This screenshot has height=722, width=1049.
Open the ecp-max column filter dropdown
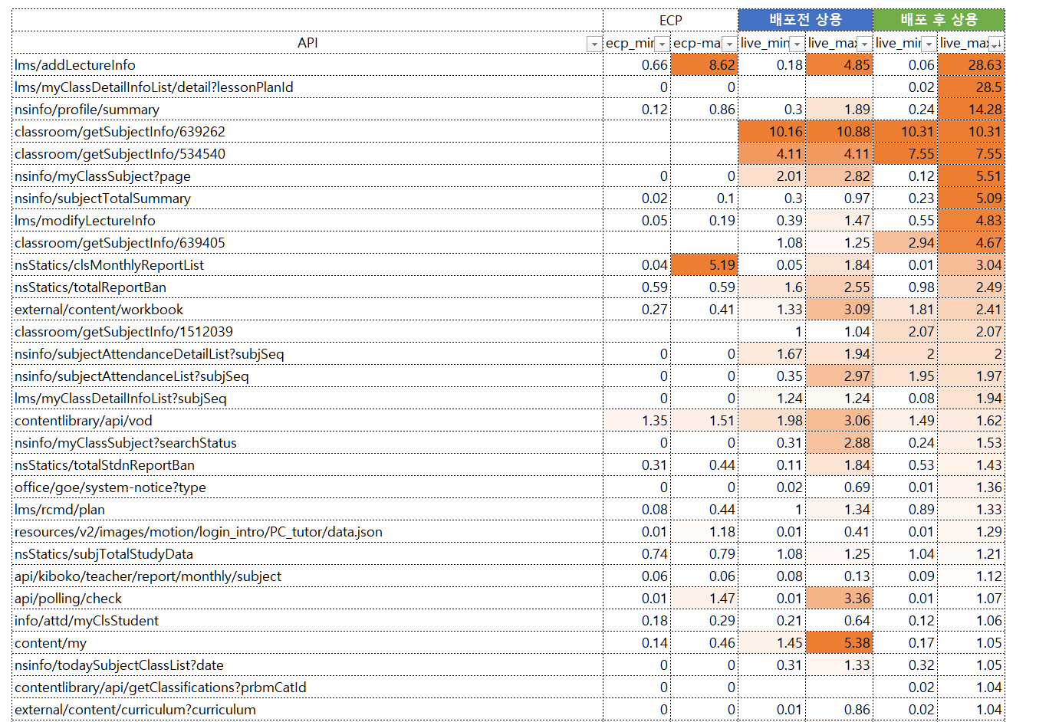coord(729,44)
